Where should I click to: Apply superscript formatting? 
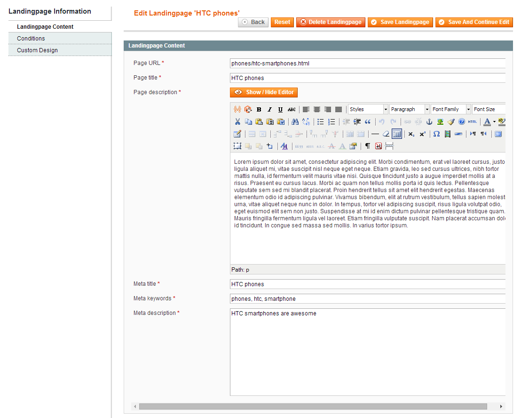[422, 134]
